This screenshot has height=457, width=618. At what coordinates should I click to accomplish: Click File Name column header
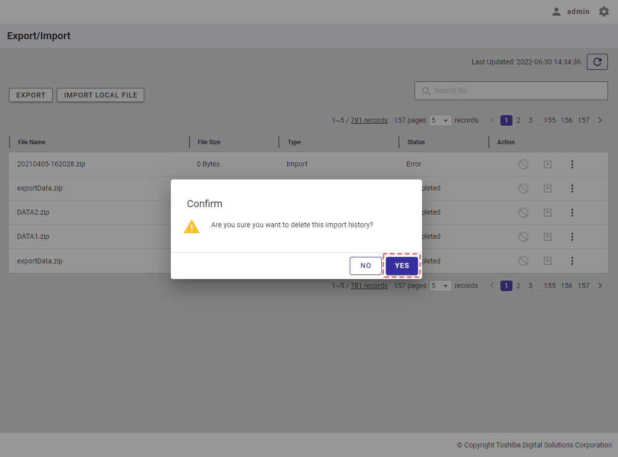point(32,142)
